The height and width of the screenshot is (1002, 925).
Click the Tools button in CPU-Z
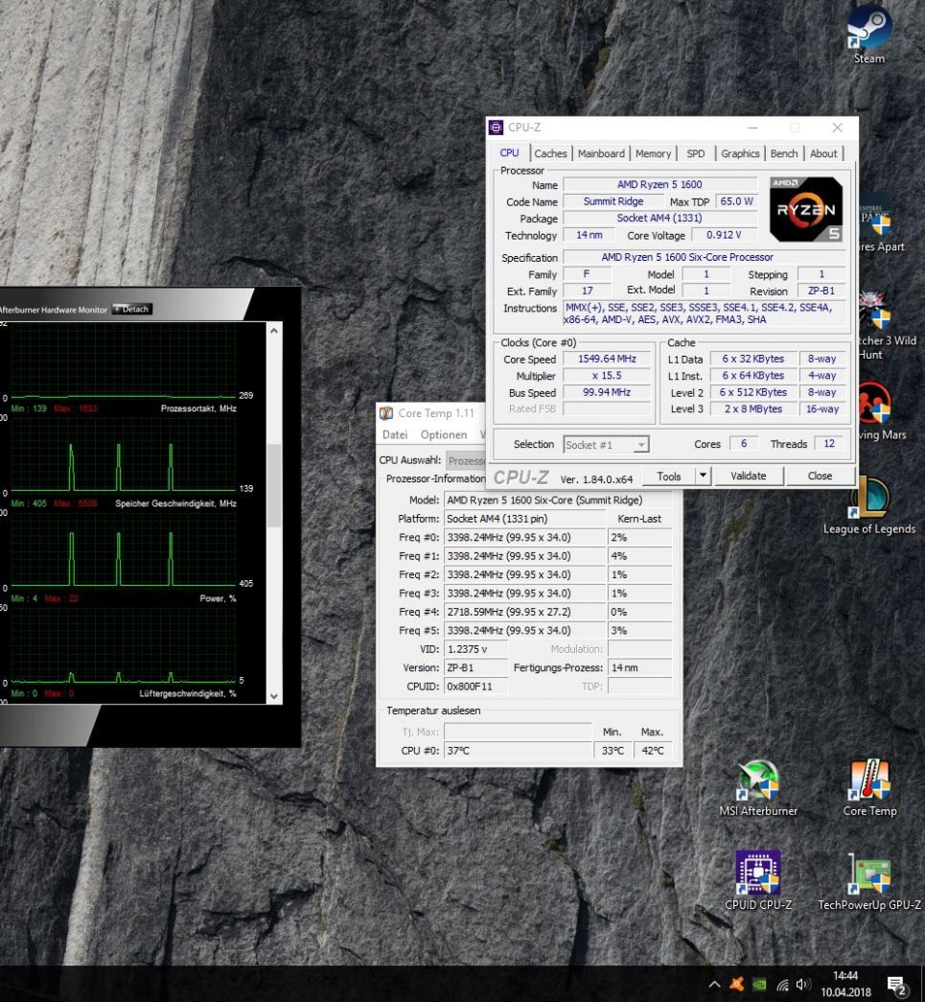668,477
